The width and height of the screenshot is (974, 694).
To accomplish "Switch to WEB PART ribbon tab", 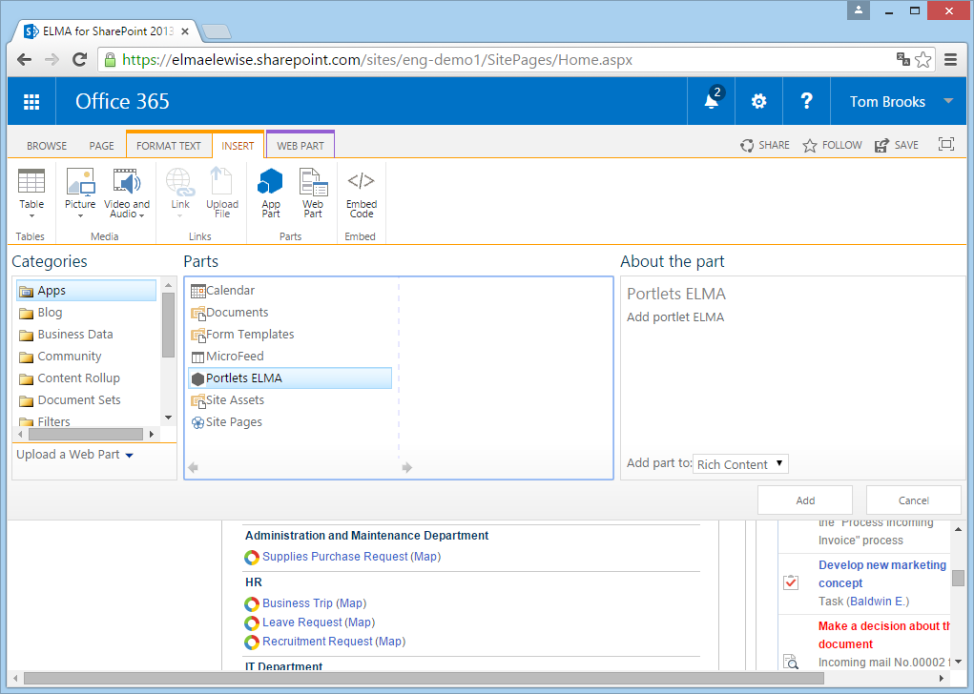I will click(300, 146).
